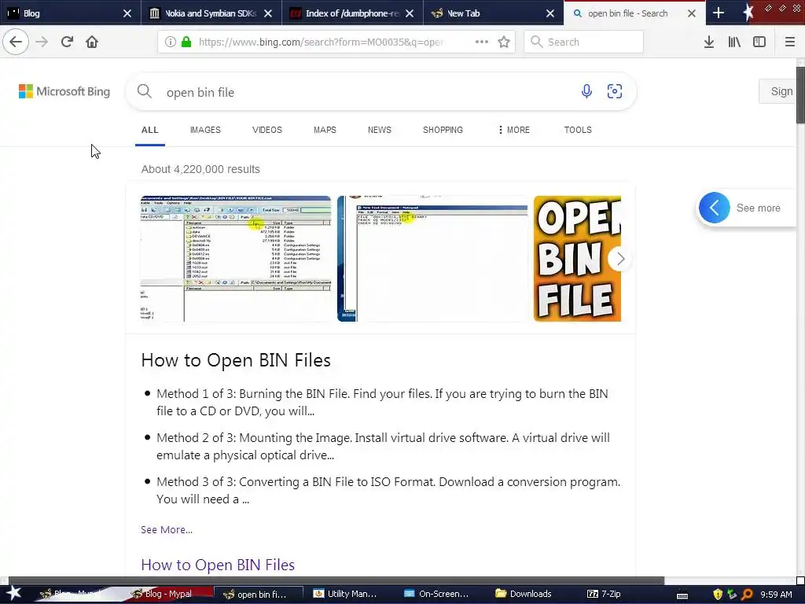Screen dimensions: 805x604
Task: Open the Library bookmarks icon
Action: (x=734, y=42)
